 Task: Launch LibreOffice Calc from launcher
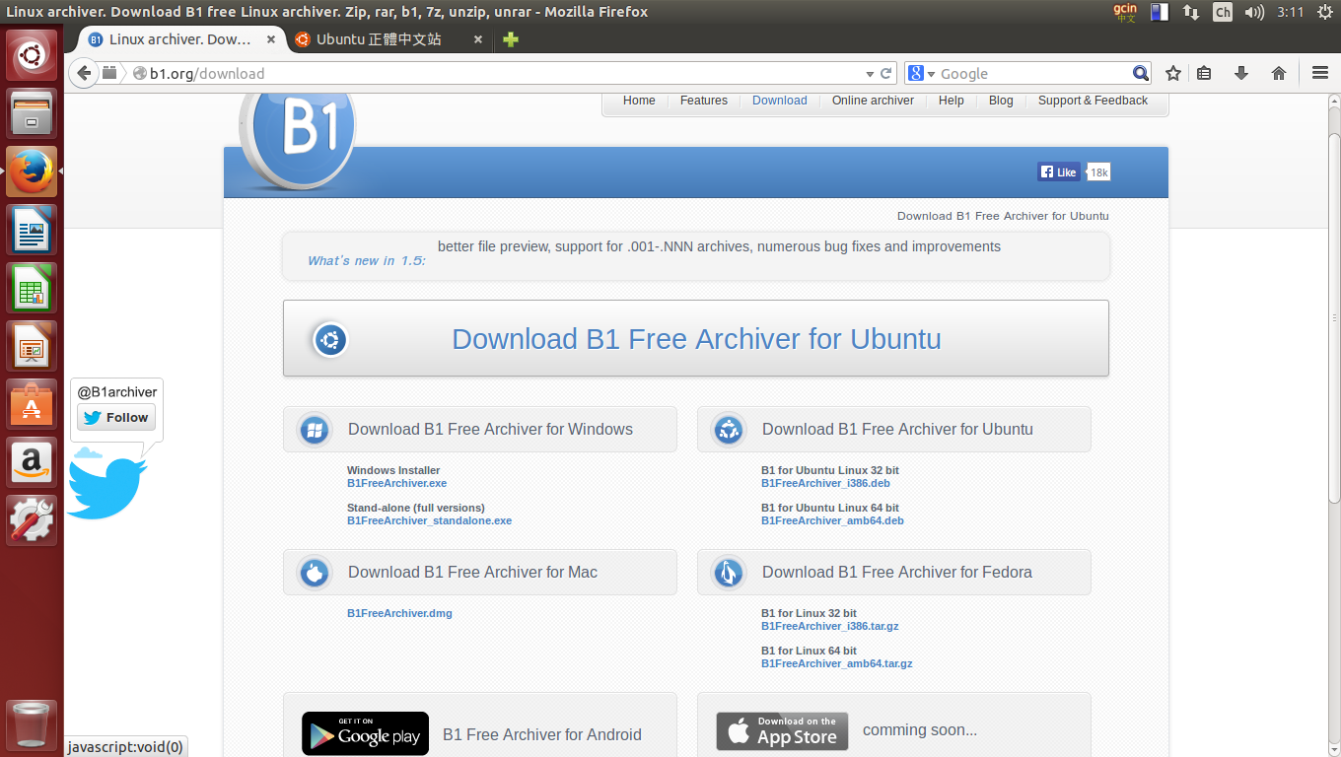[x=33, y=288]
